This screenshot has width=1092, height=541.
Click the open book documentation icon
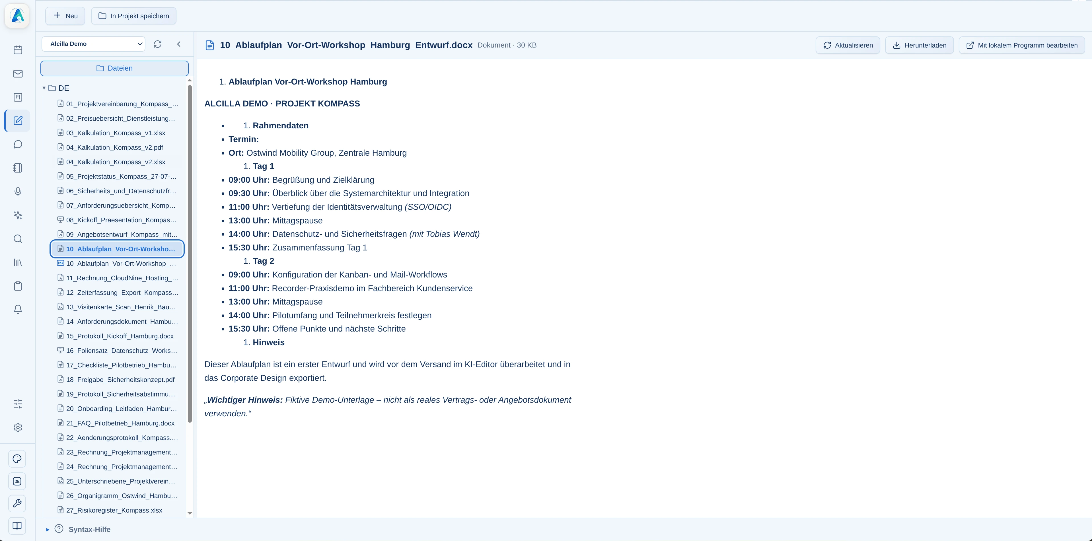17,526
